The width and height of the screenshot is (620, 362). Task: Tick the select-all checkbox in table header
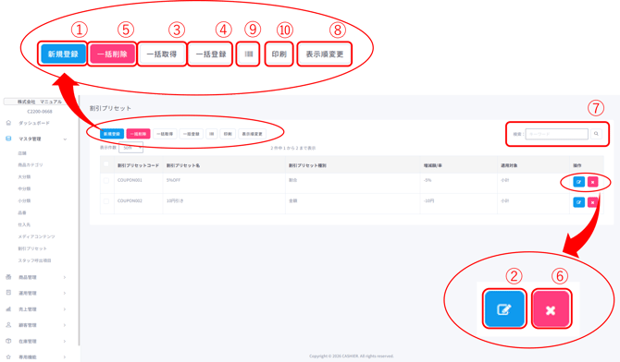106,163
